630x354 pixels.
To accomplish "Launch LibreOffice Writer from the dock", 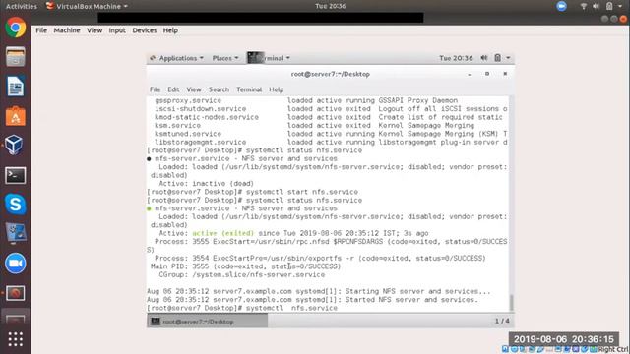I will coord(16,87).
